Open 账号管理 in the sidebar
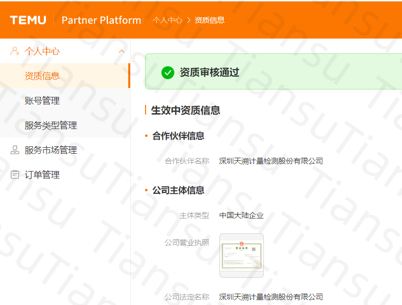Image resolution: width=402 pixels, height=305 pixels. click(42, 100)
